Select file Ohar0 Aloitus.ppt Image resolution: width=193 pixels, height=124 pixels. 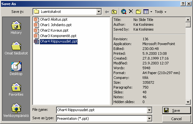coord(54,19)
